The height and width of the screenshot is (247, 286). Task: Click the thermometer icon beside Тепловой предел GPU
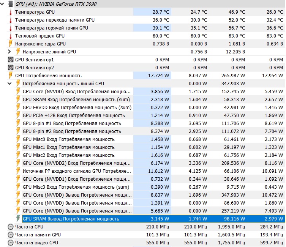[11, 36]
